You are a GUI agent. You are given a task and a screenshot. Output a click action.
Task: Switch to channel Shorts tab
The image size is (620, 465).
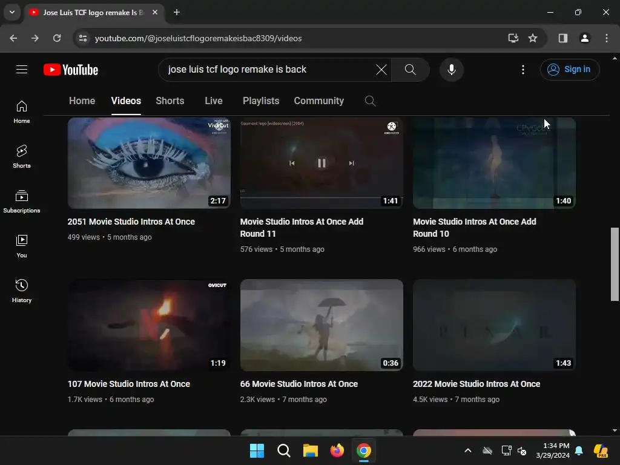coord(170,101)
